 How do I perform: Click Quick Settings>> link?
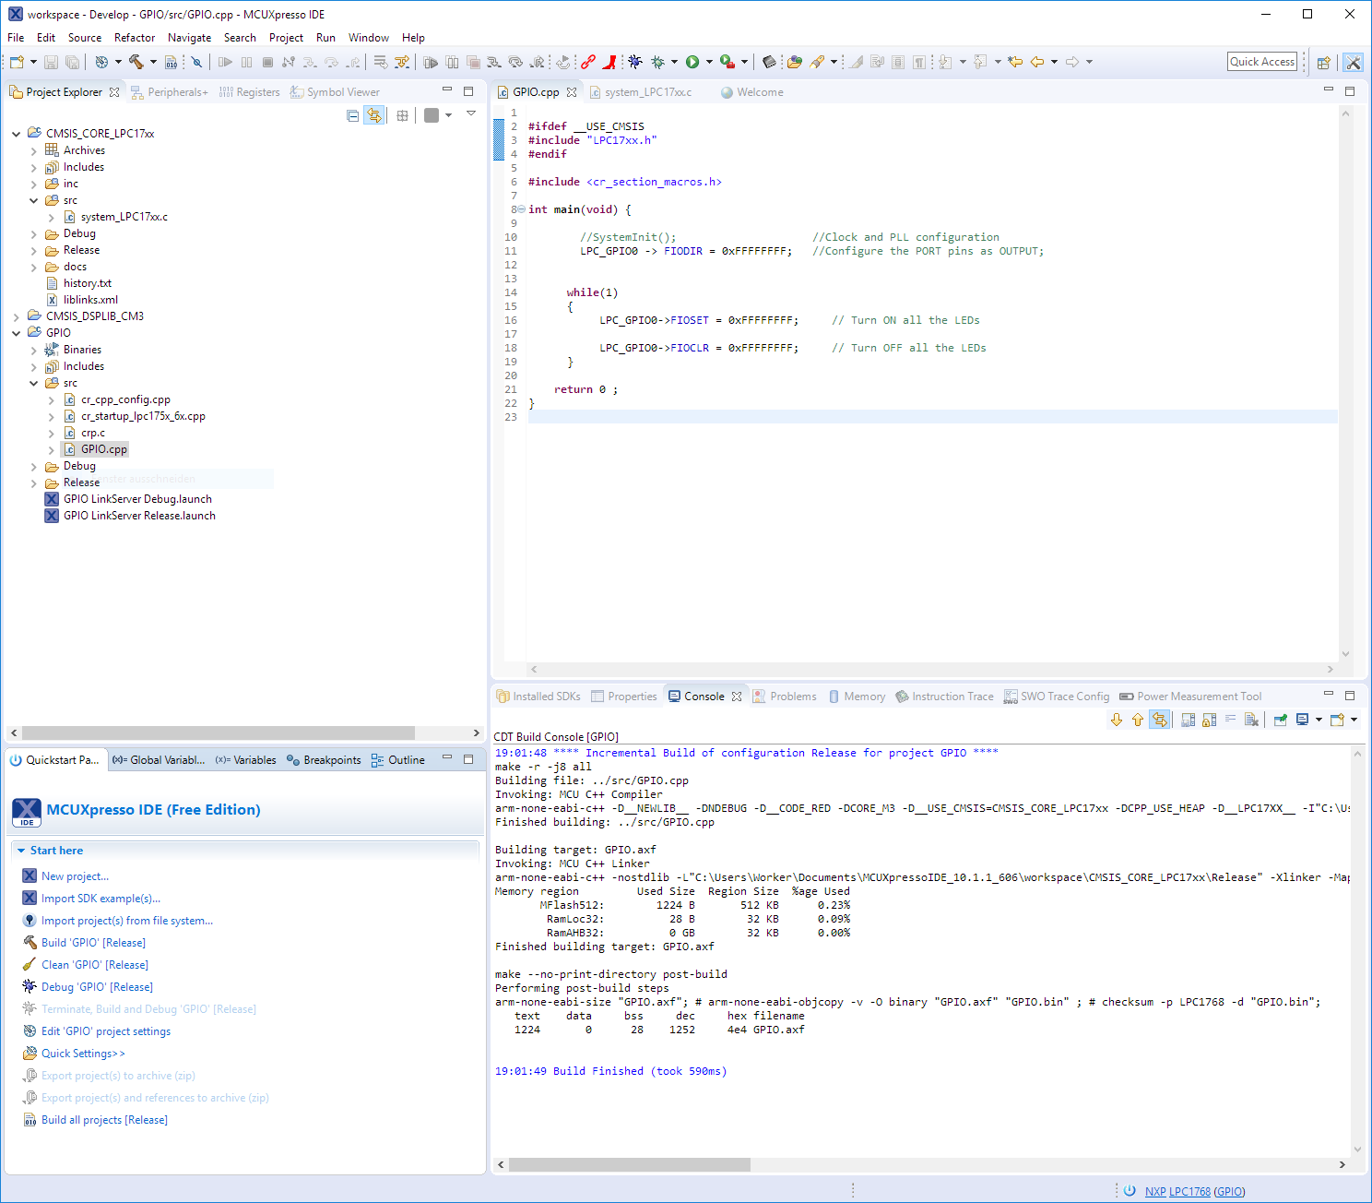click(83, 1054)
